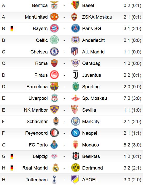Image resolution: width=143 pixels, height=185 pixels.
Task: Click the Barcelona club crest
Action: pos(54,86)
